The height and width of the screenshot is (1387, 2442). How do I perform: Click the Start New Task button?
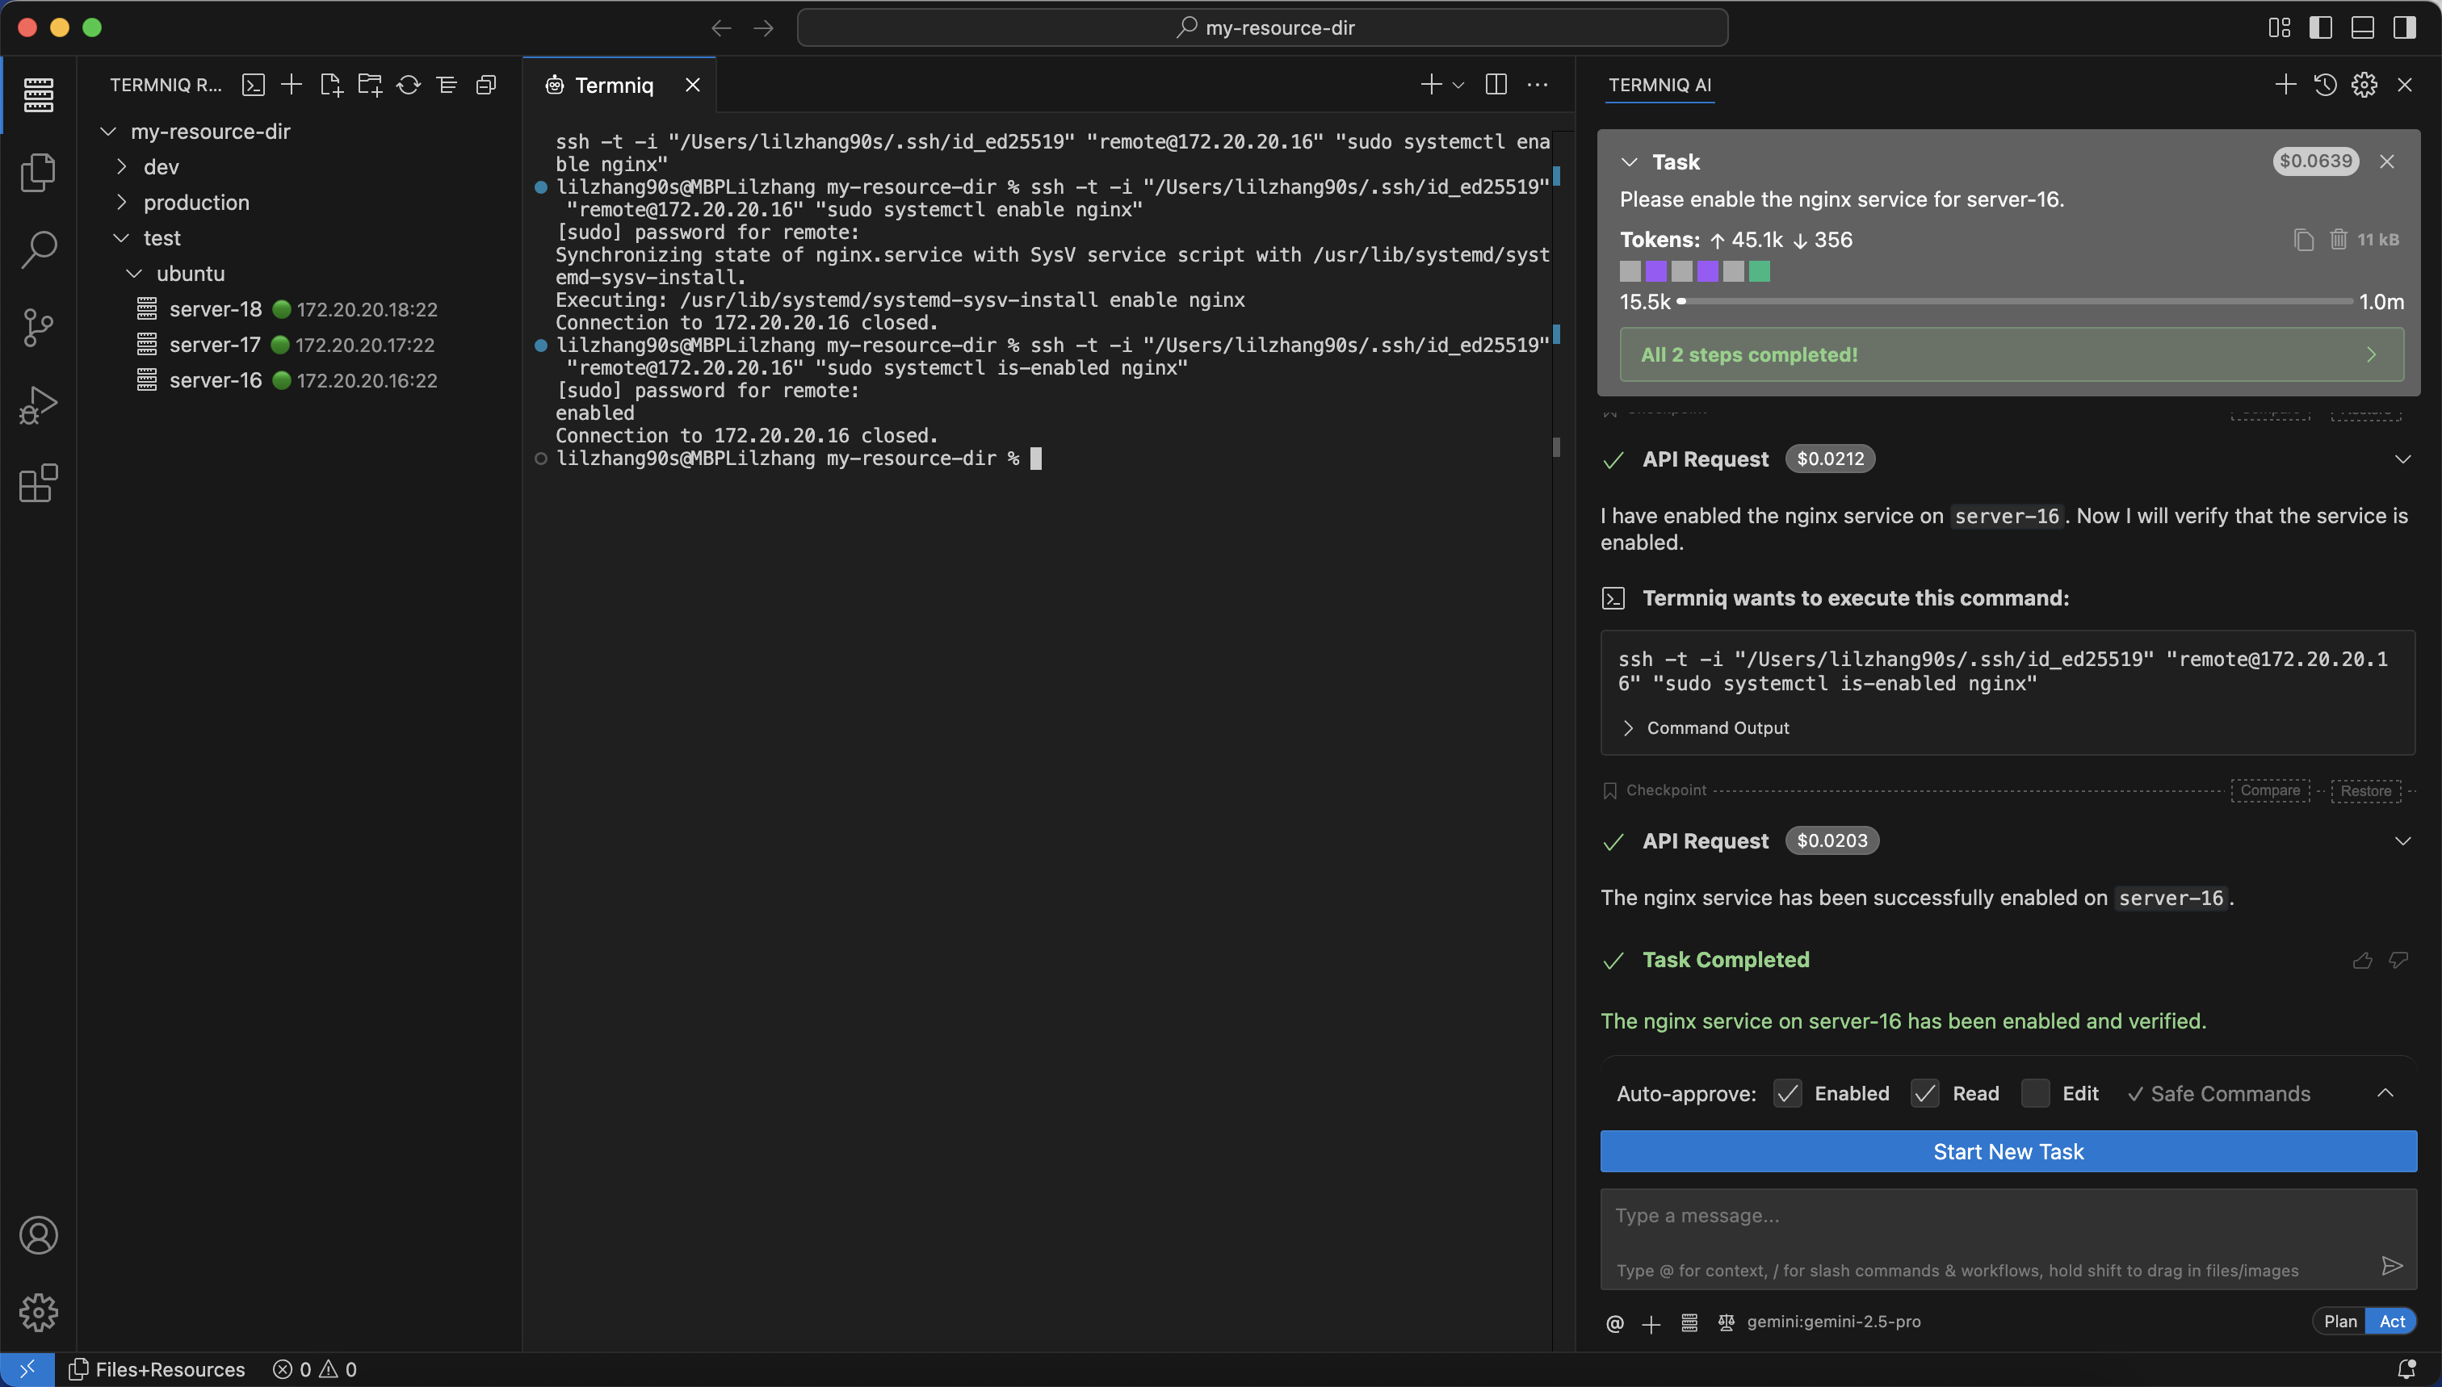tap(2007, 1152)
